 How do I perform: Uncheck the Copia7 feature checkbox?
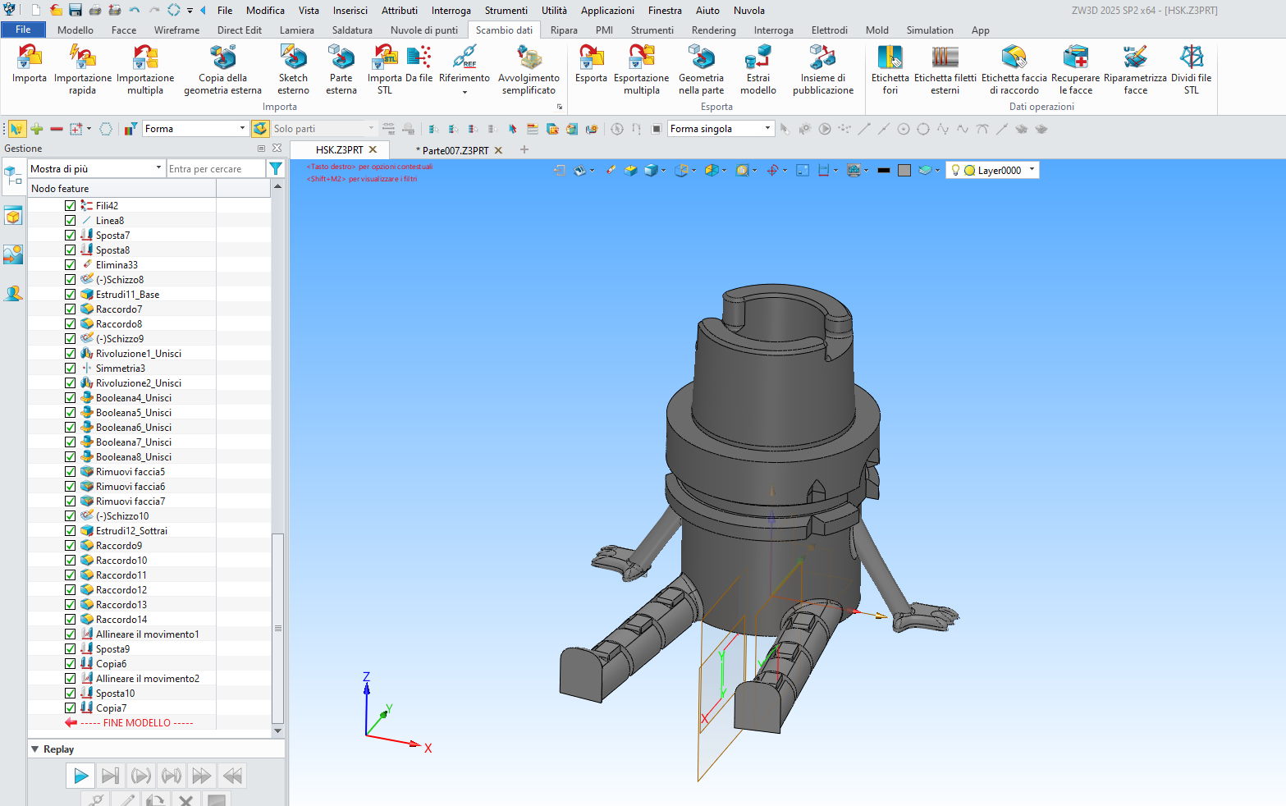point(70,708)
